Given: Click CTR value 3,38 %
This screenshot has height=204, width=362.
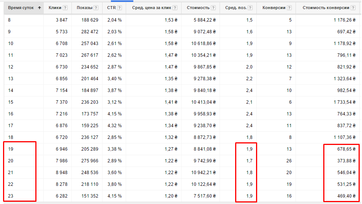Looking at the screenshot, I should click(114, 149).
